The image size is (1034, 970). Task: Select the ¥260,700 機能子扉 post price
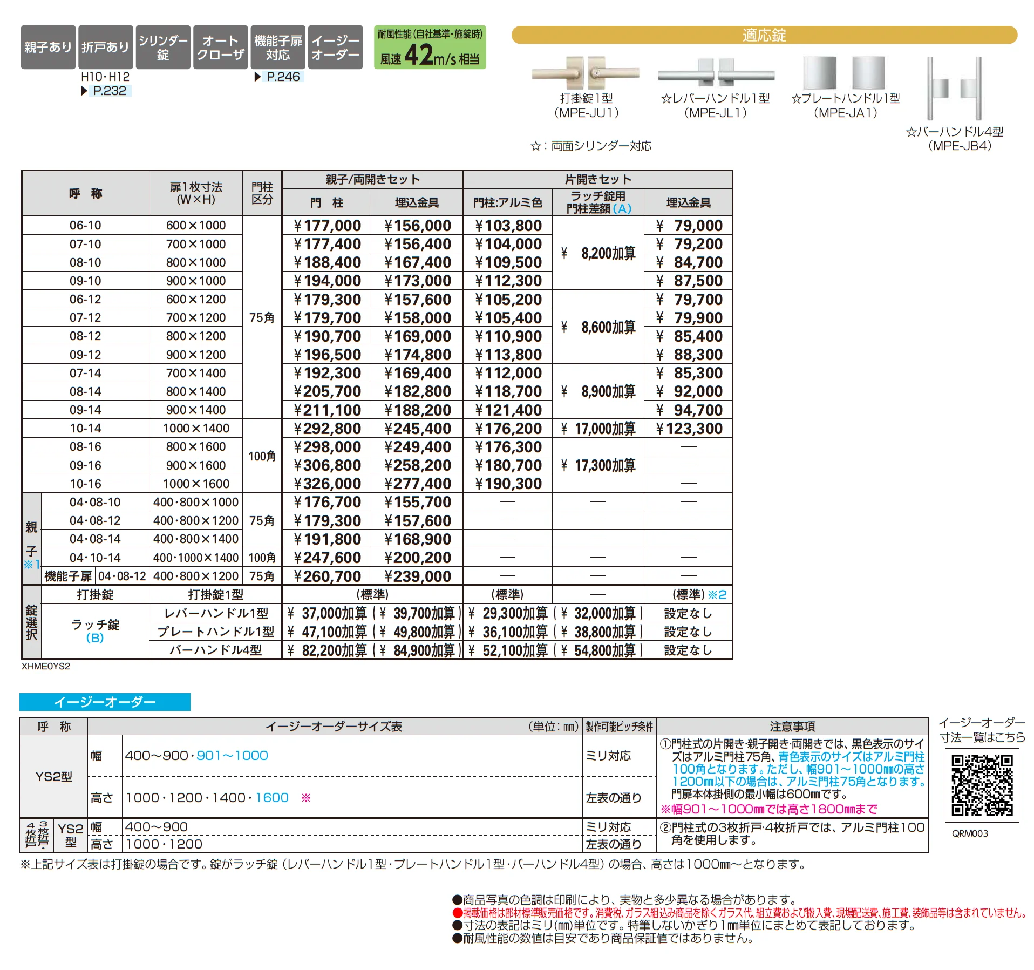(327, 576)
